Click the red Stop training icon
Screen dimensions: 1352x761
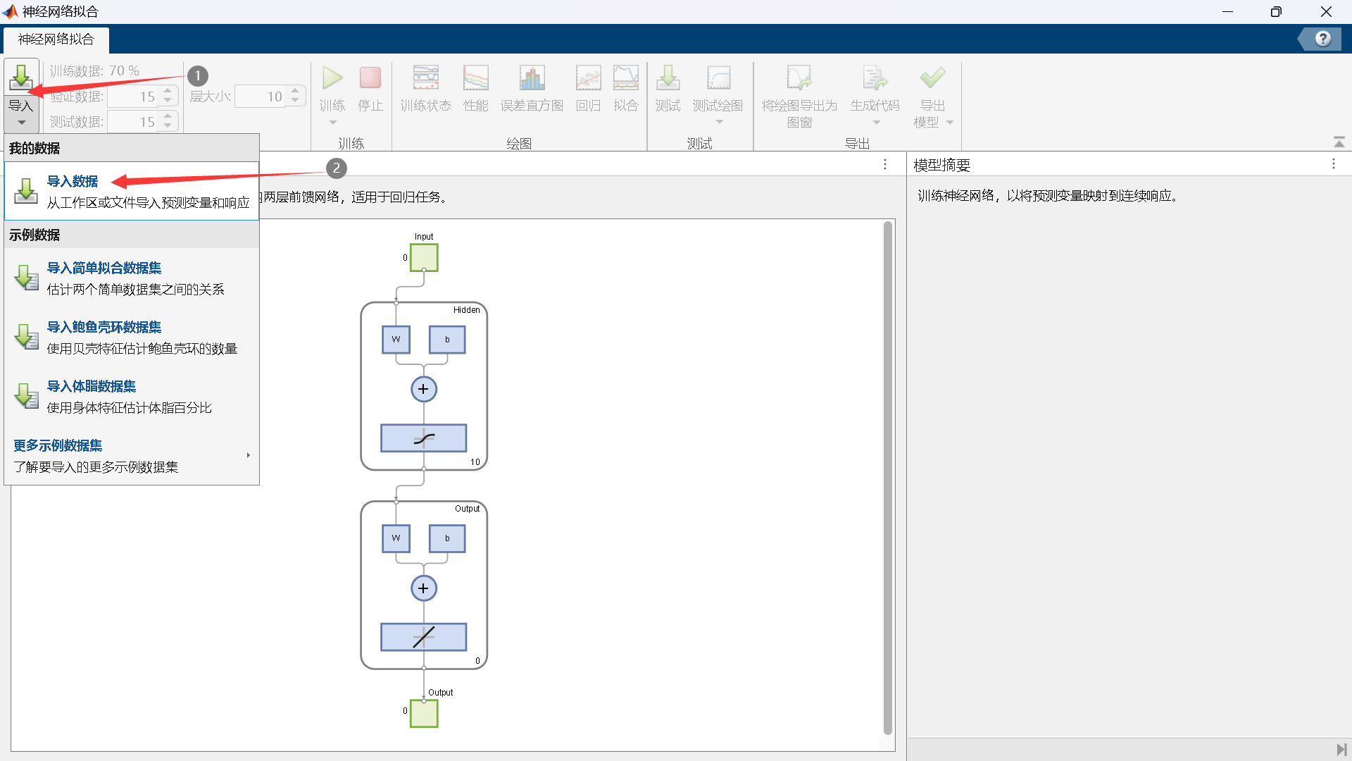[x=370, y=78]
